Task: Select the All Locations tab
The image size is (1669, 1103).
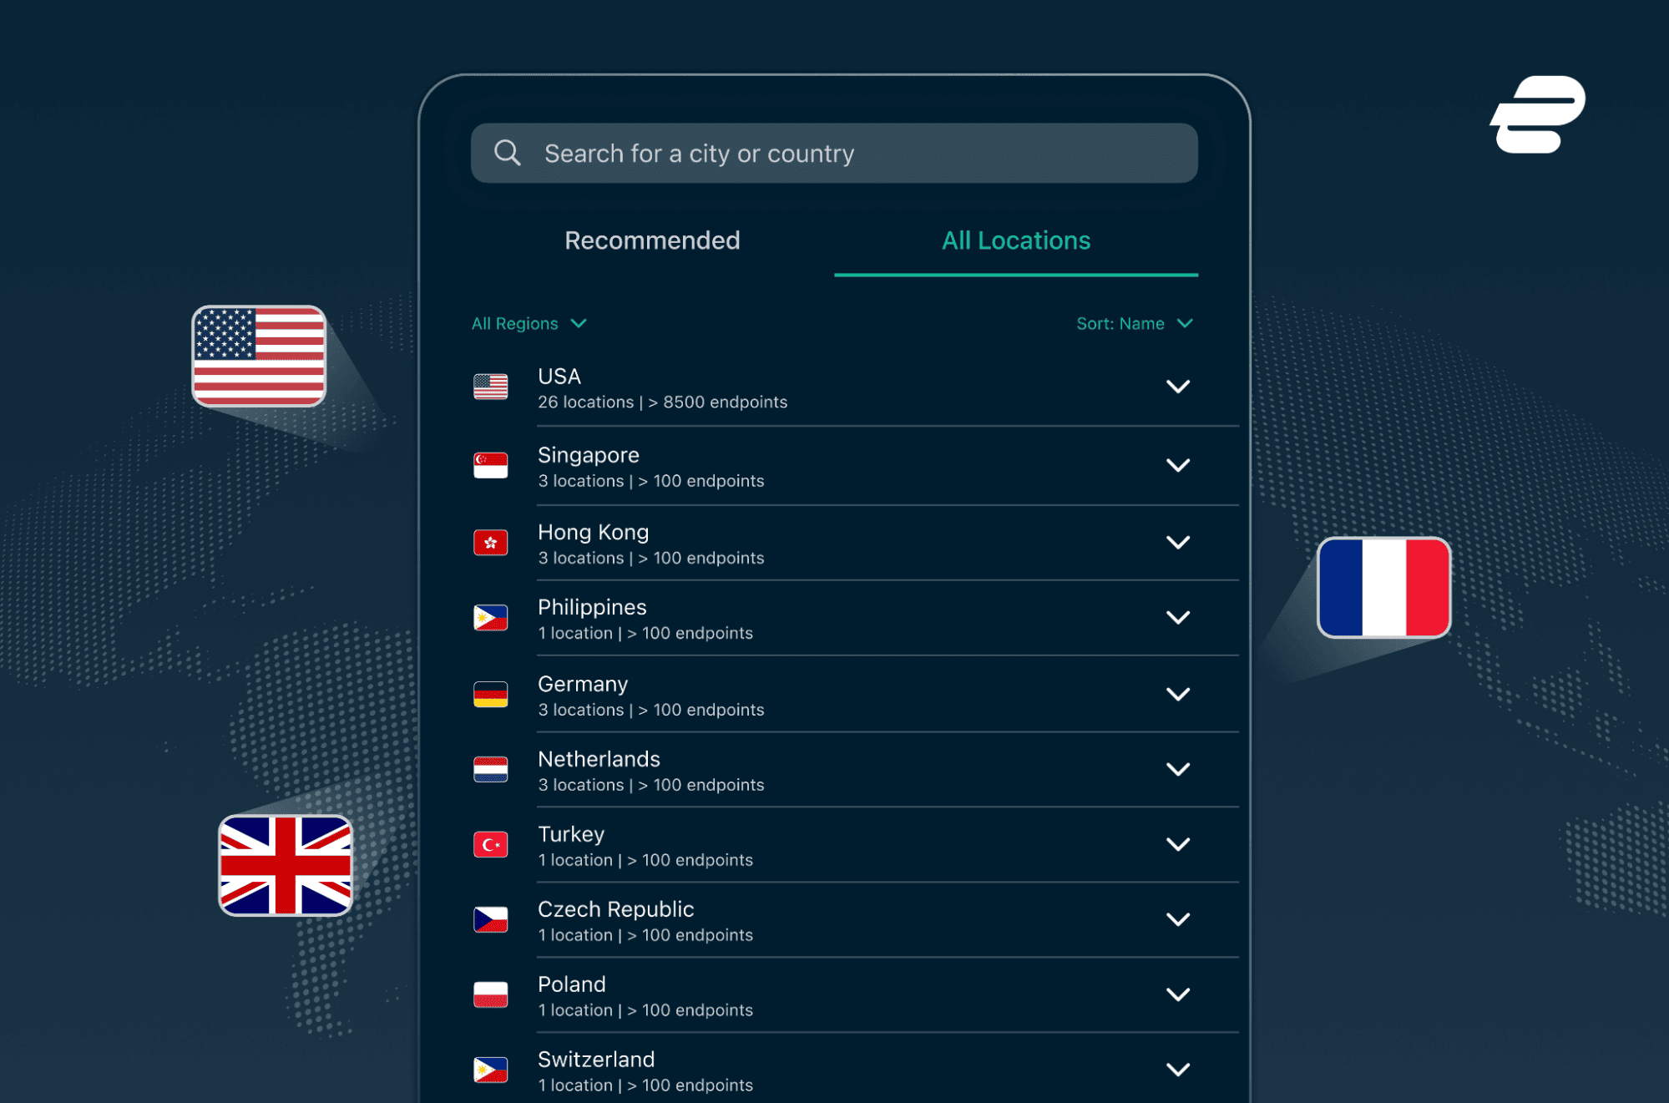Action: [1016, 240]
